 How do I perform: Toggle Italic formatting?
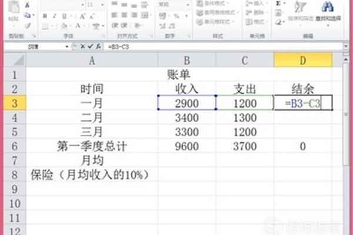click(55, 16)
